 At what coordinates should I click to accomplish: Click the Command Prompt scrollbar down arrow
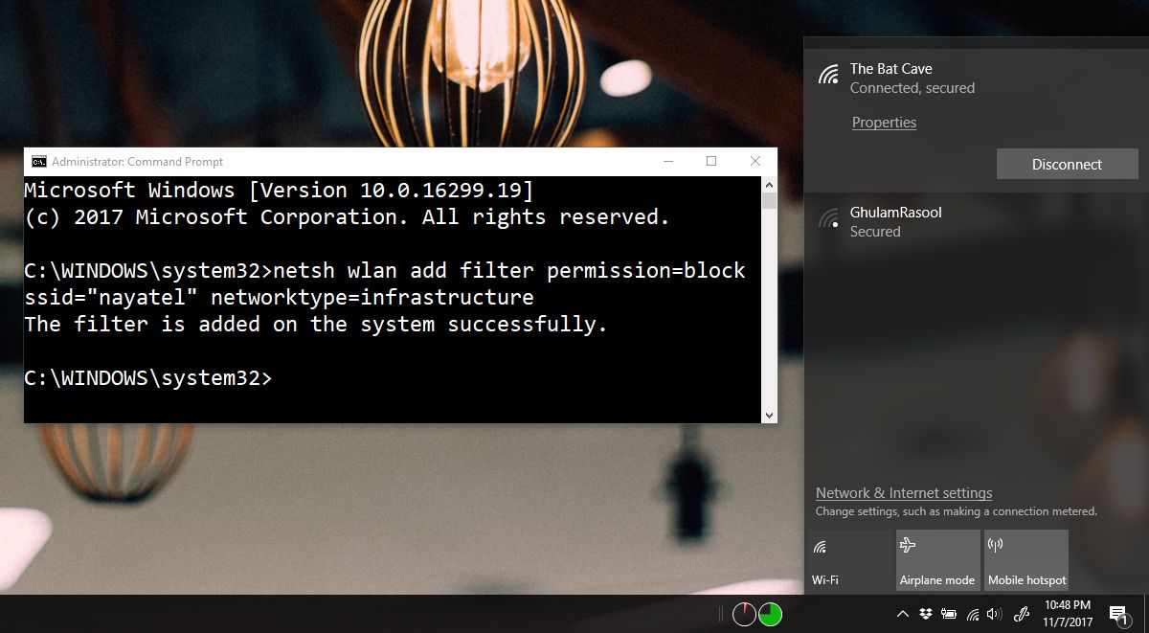point(769,415)
